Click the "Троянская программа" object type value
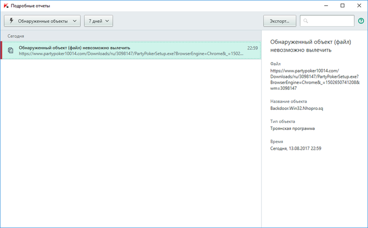The image size is (368, 228). (x=292, y=128)
